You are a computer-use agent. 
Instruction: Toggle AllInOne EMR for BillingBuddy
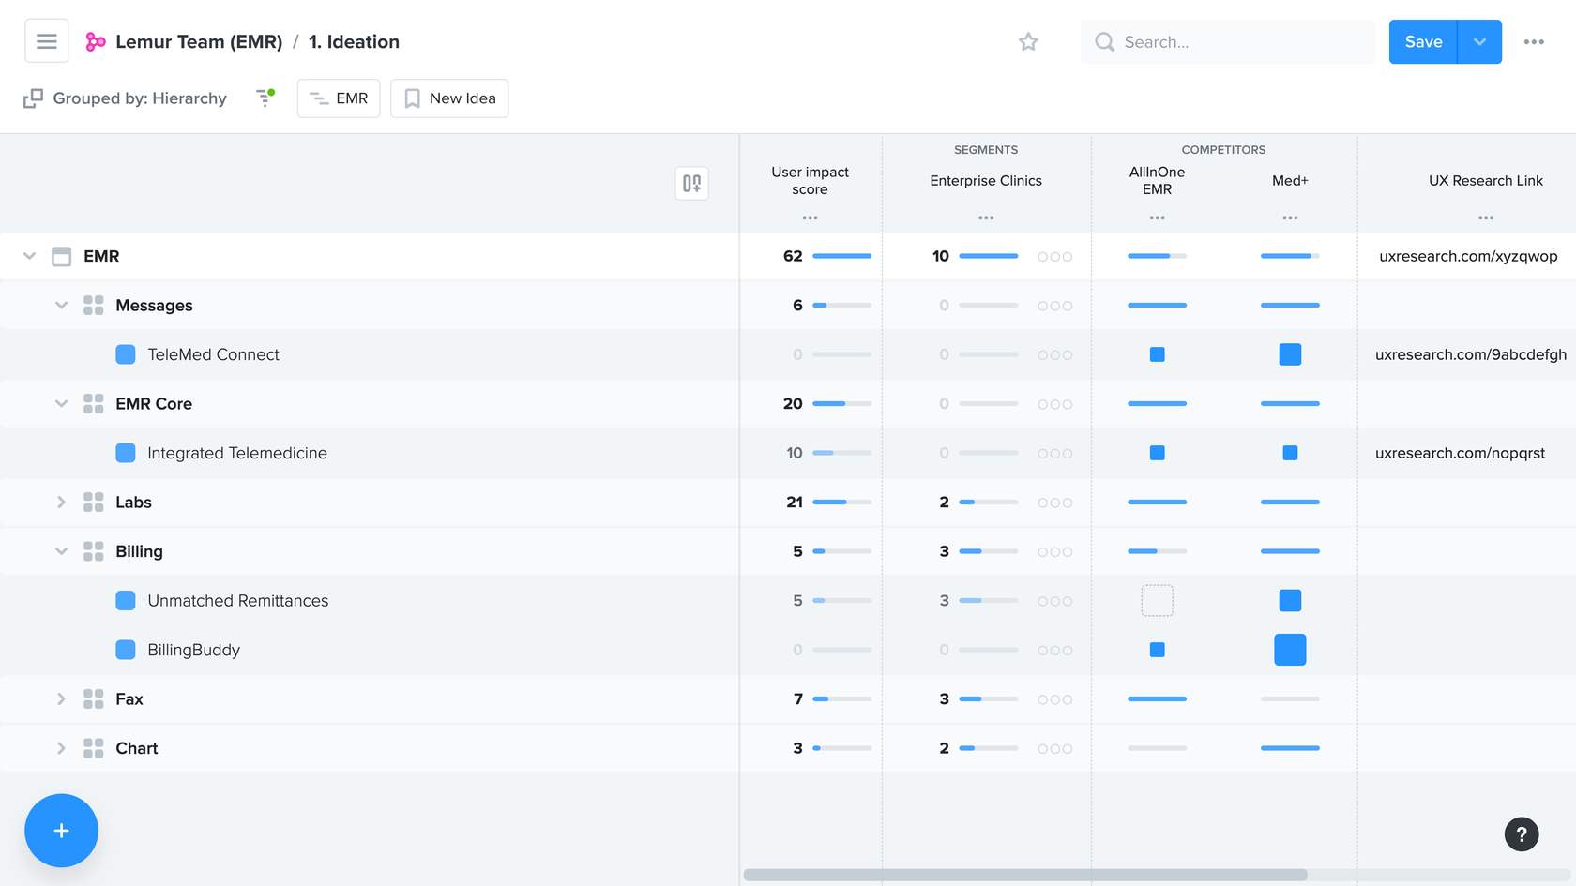tap(1157, 650)
